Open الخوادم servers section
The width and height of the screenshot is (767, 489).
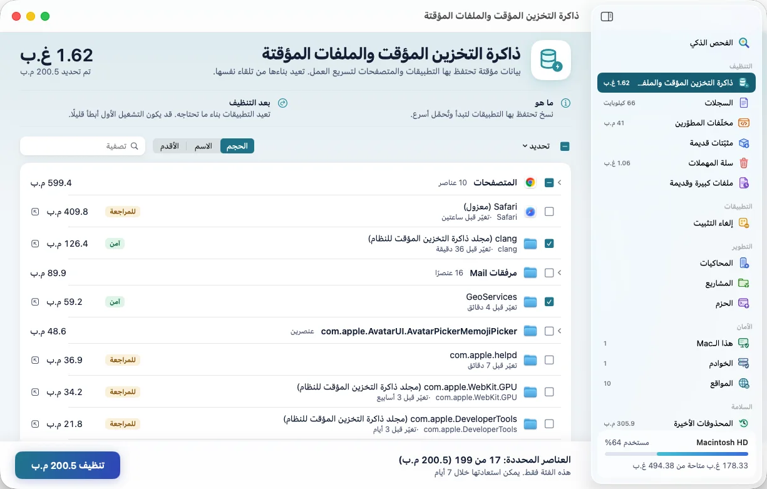(x=676, y=363)
